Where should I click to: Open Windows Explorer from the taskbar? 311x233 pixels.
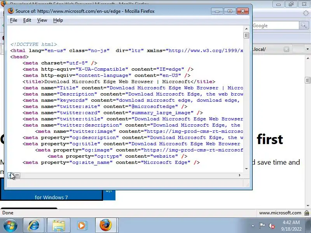tap(59, 225)
